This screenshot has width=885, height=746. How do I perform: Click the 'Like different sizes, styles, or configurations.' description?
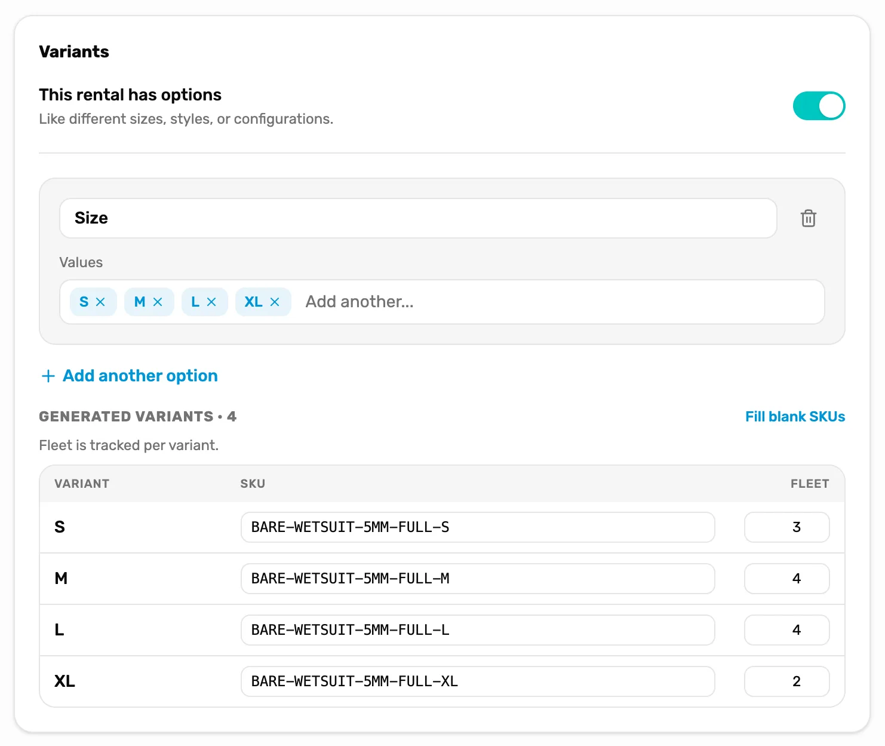pyautogui.click(x=186, y=119)
